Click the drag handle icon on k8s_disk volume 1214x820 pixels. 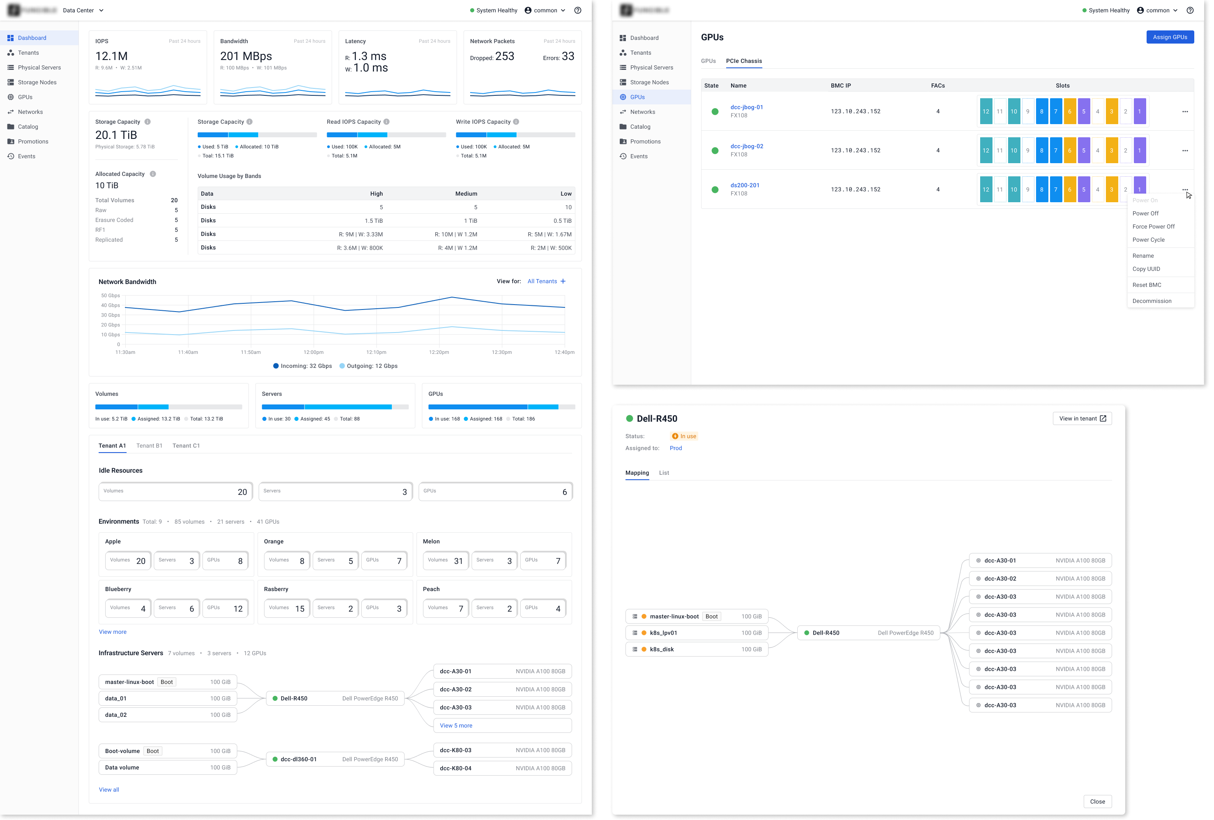(635, 649)
